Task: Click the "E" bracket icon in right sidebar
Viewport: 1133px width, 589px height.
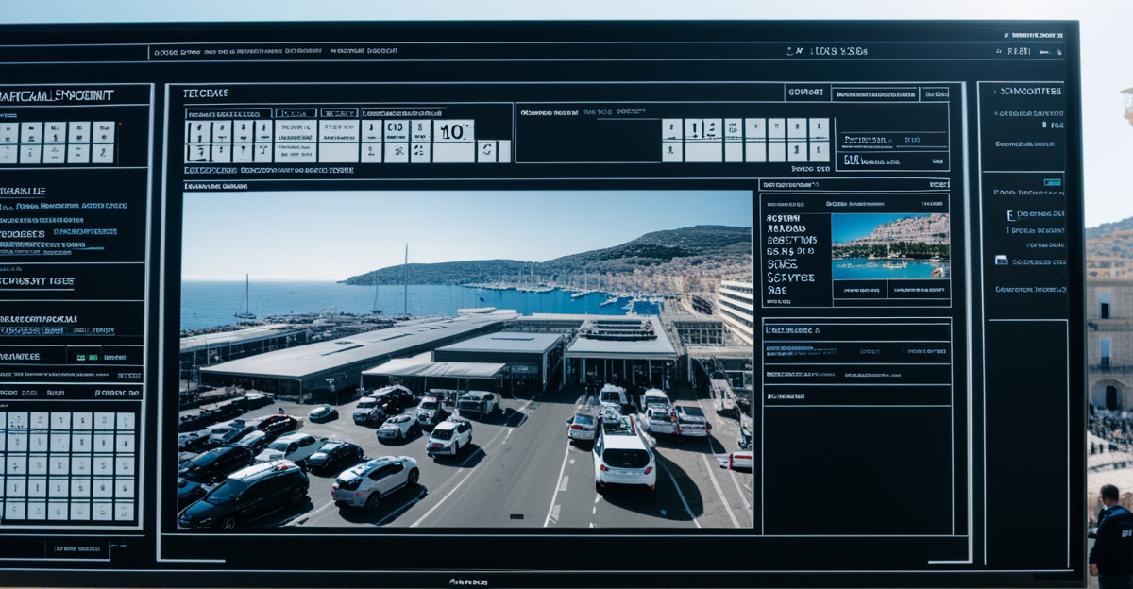Action: (1010, 215)
